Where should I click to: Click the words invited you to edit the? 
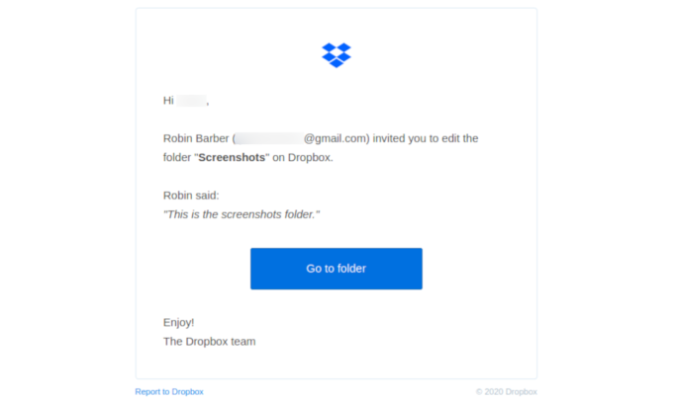pyautogui.click(x=426, y=138)
